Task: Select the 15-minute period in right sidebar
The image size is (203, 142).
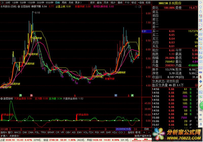Action: click(x=200, y=110)
